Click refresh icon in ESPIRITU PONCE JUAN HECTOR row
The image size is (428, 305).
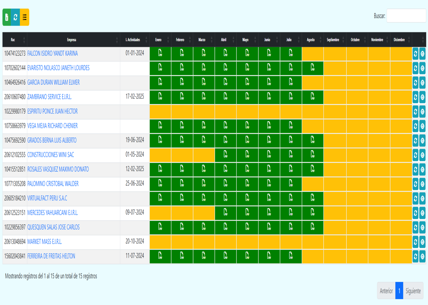click(415, 112)
